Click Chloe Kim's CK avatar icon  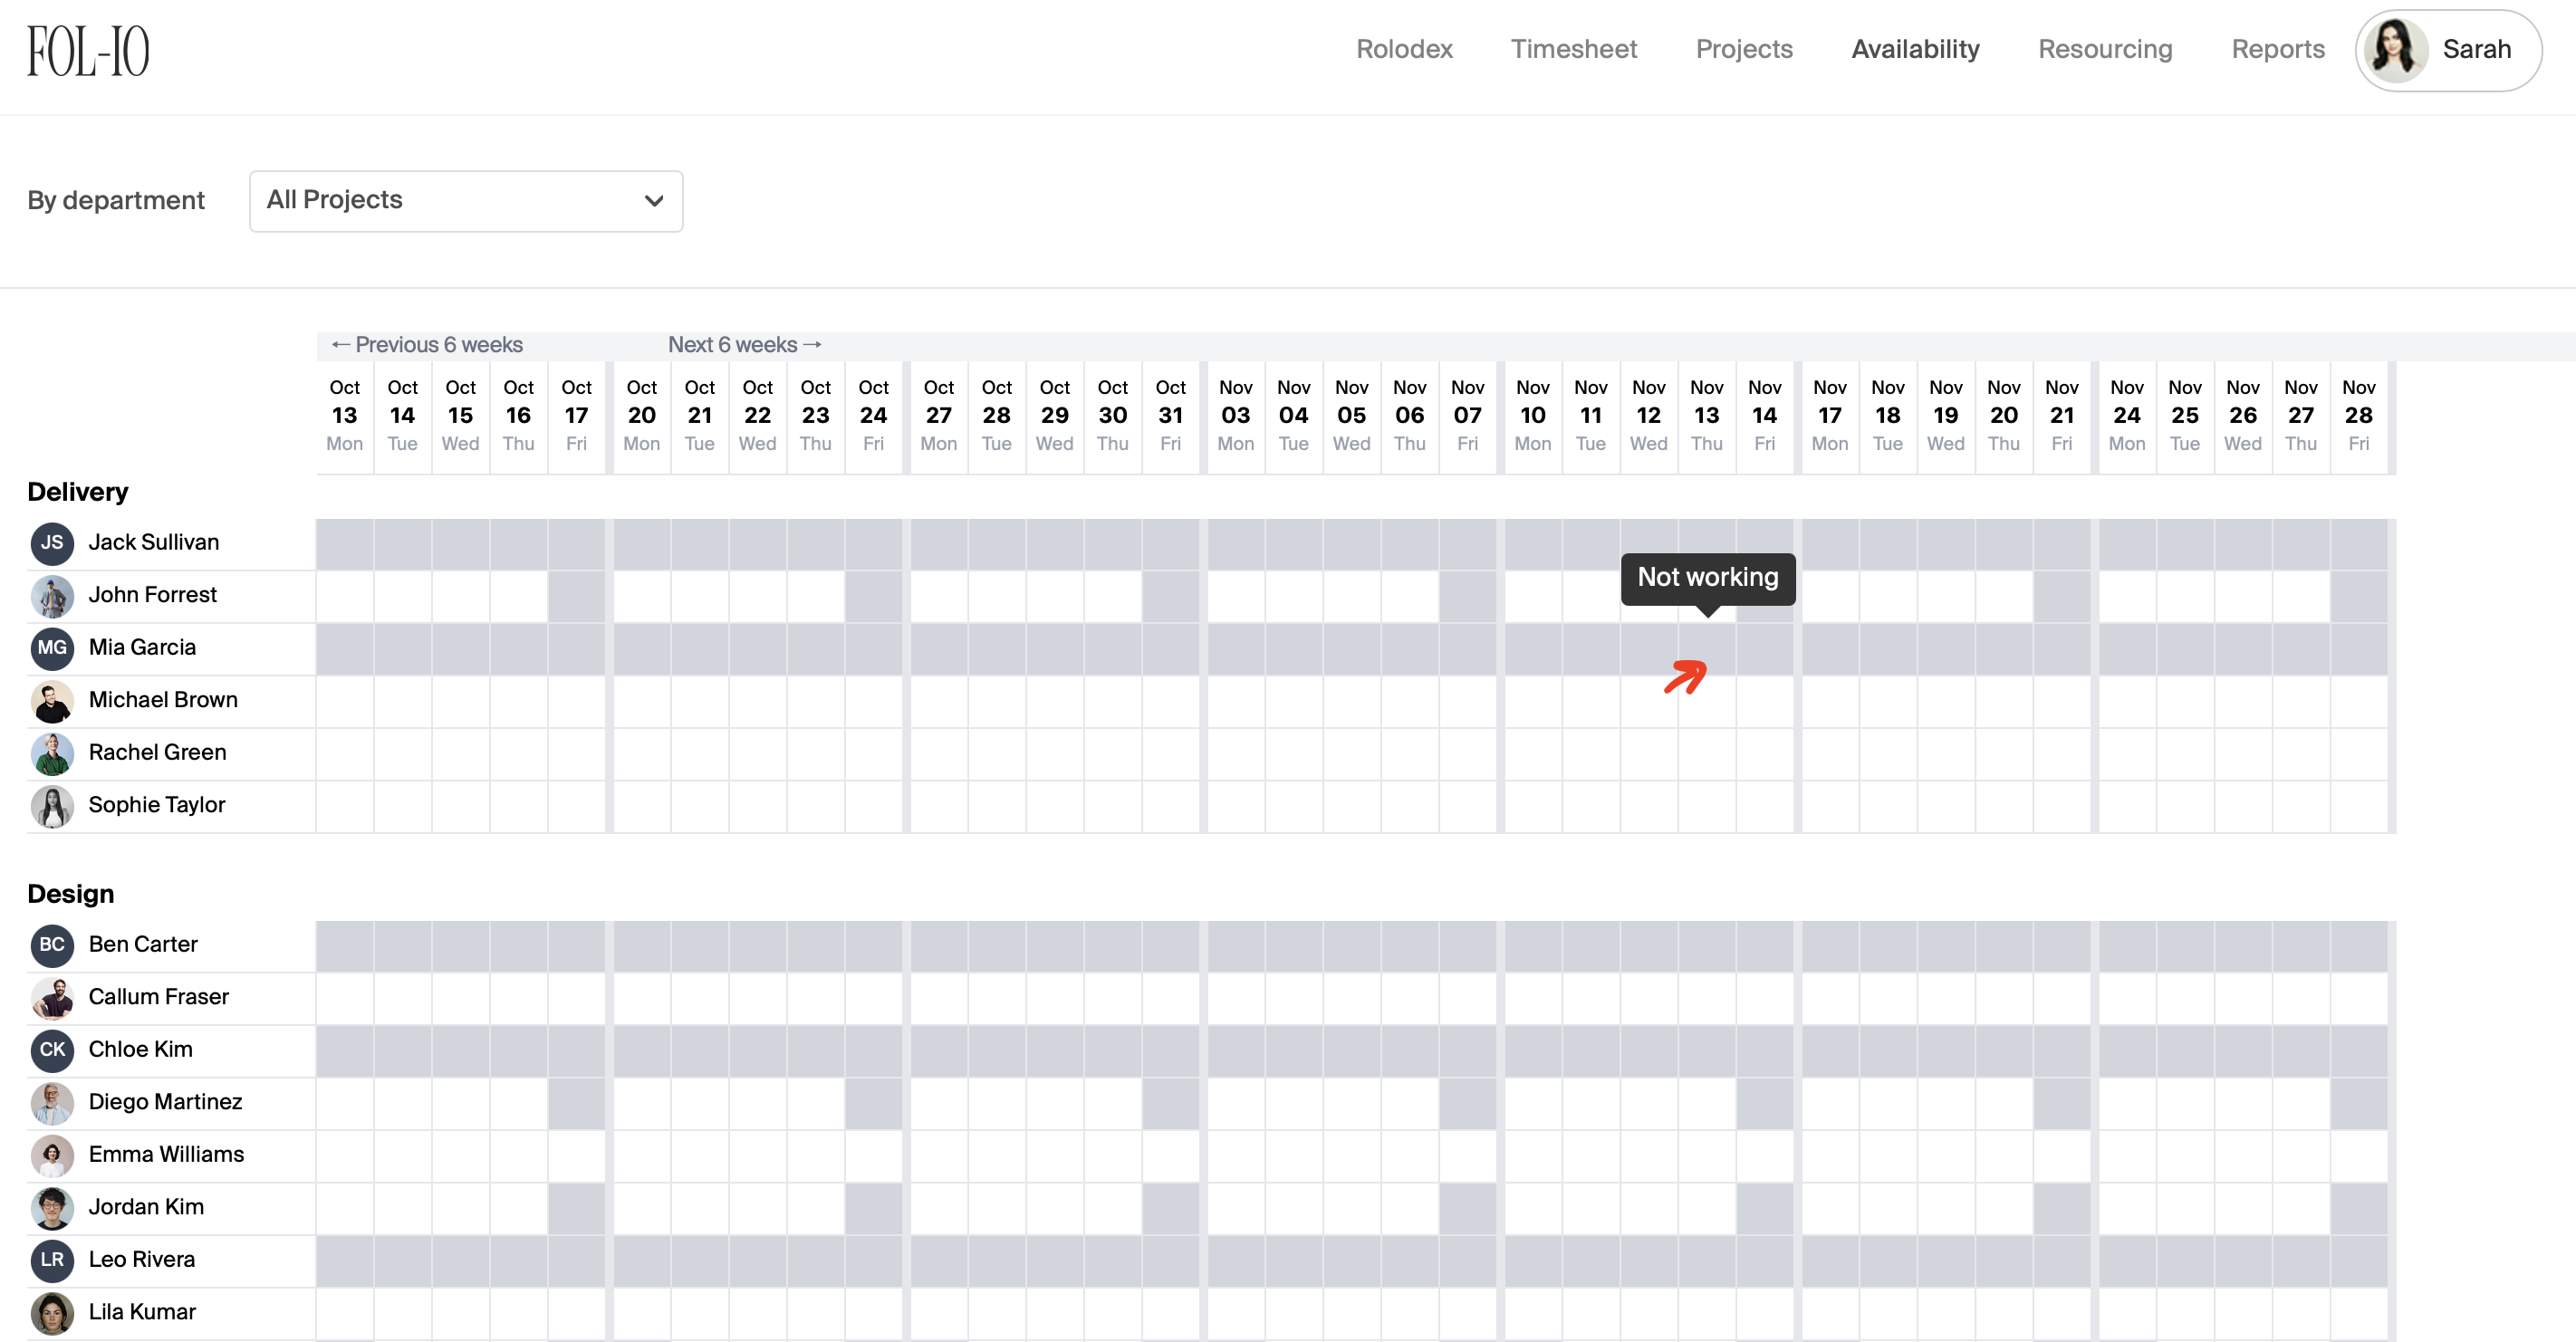point(52,1050)
